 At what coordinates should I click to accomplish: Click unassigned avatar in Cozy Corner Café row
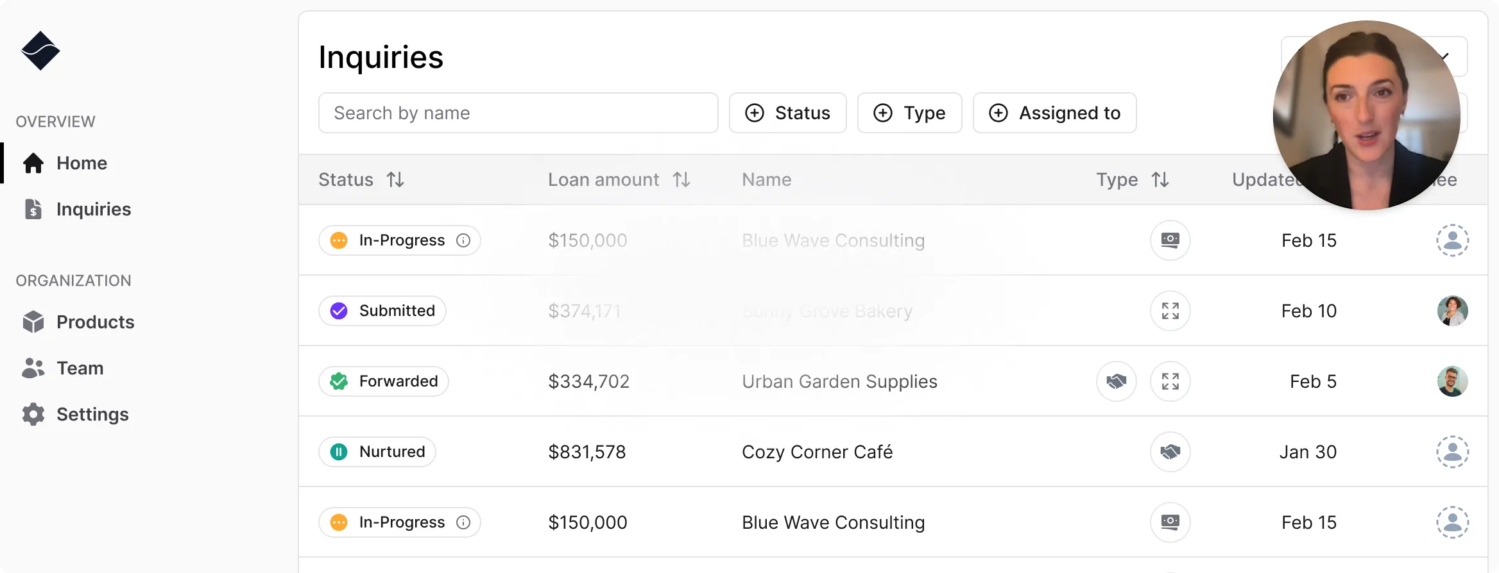(x=1452, y=452)
